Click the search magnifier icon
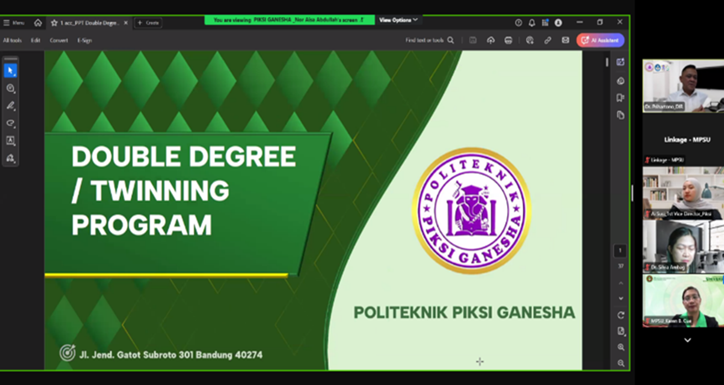The height and width of the screenshot is (385, 724). click(451, 40)
